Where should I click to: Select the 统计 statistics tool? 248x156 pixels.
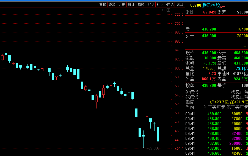[131, 4]
